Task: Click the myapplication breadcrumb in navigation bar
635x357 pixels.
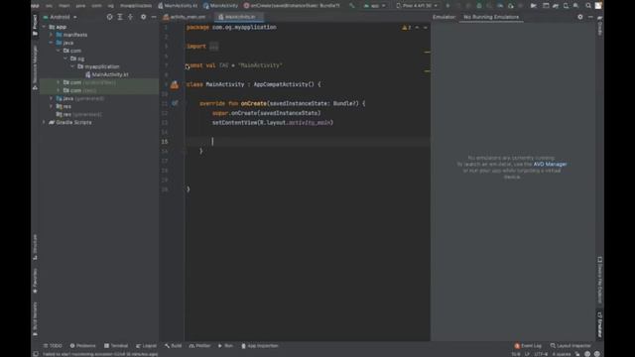Action: coord(136,6)
